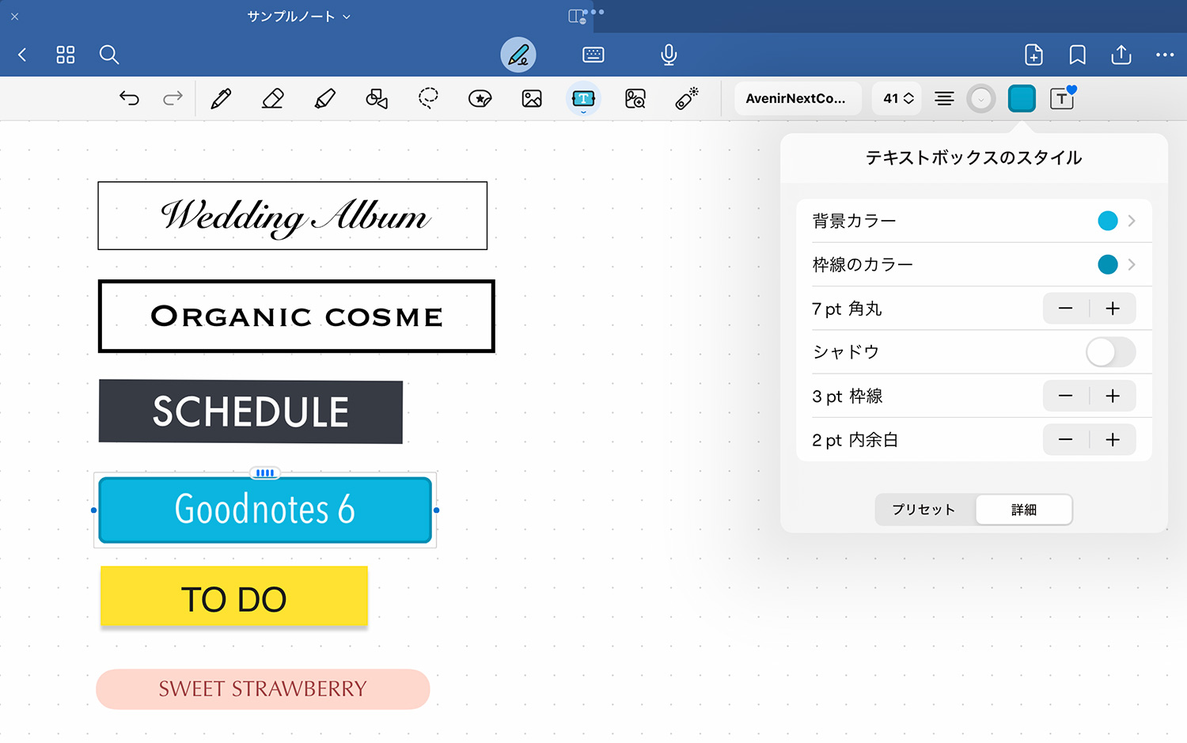The width and height of the screenshot is (1187, 743).
Task: Select the Shapes tool
Action: [x=377, y=98]
